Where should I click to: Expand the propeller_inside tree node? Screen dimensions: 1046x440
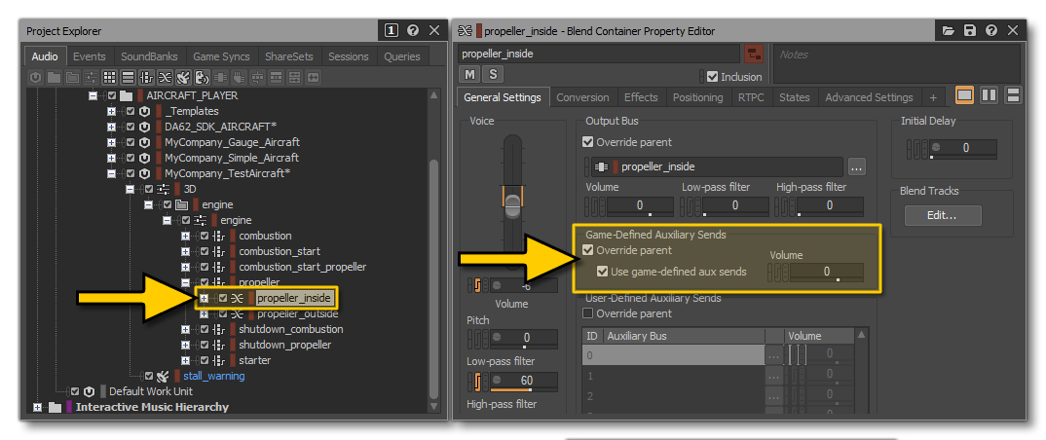click(x=205, y=298)
